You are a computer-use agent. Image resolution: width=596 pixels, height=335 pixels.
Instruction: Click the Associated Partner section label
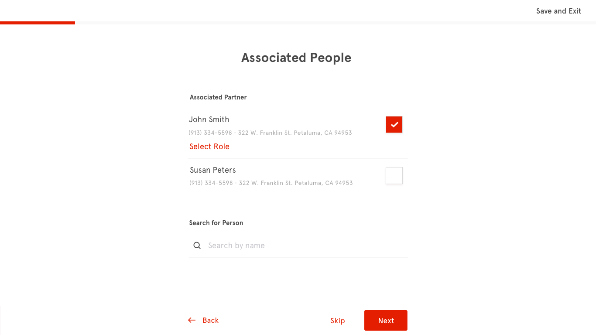click(218, 97)
